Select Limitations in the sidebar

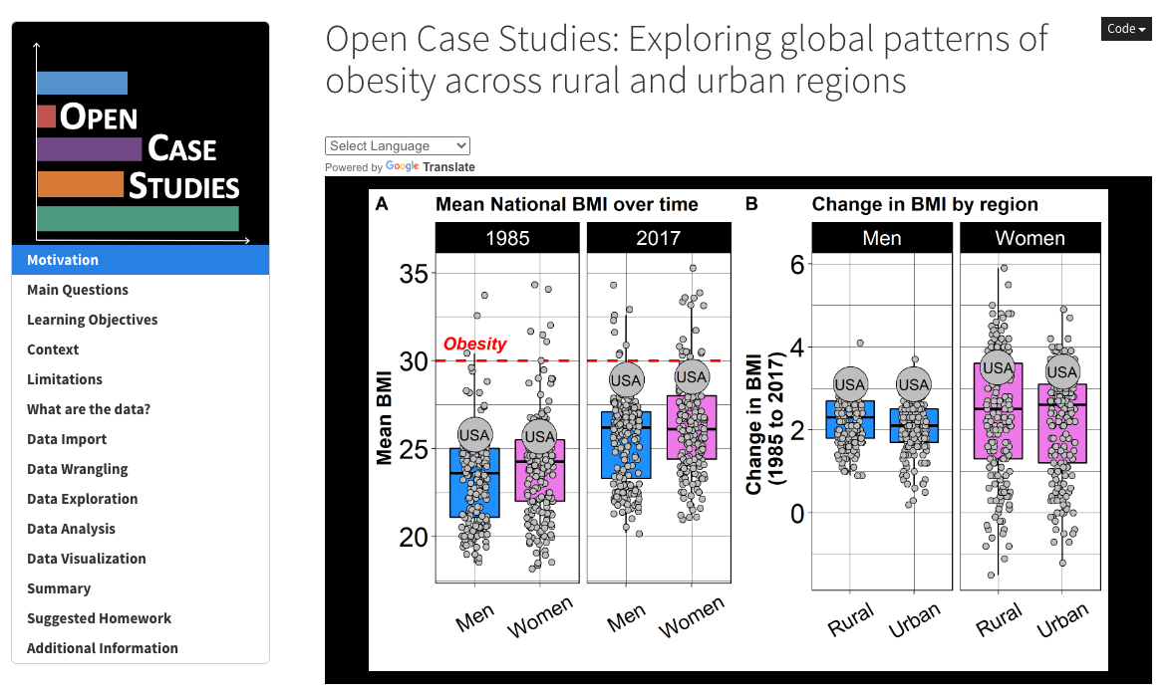pos(141,379)
